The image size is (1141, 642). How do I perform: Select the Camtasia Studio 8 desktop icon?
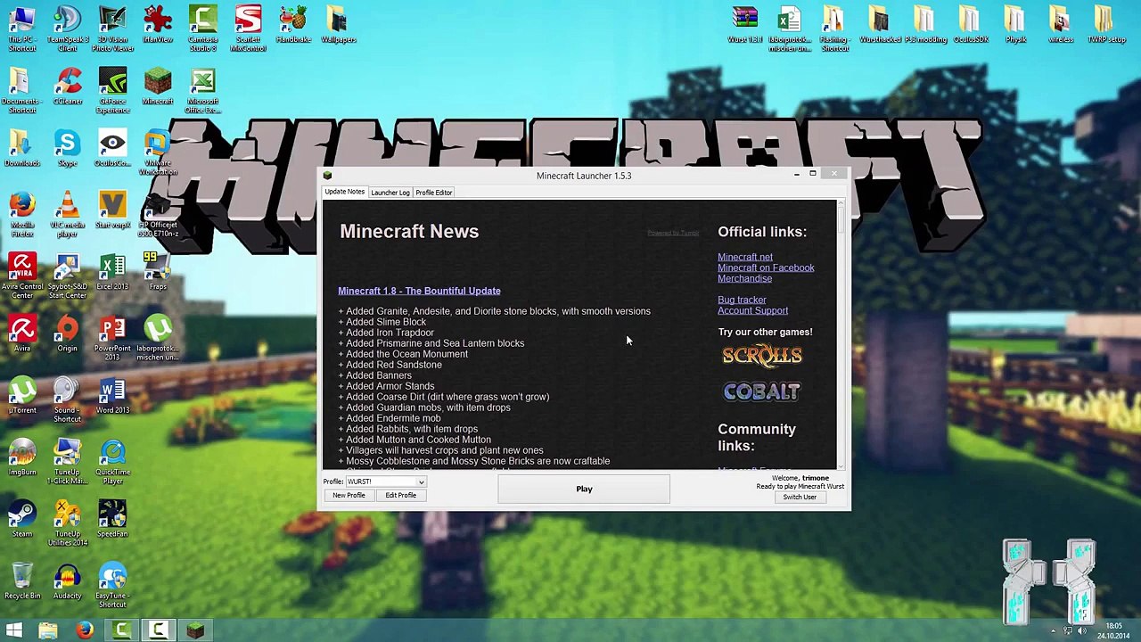(203, 29)
